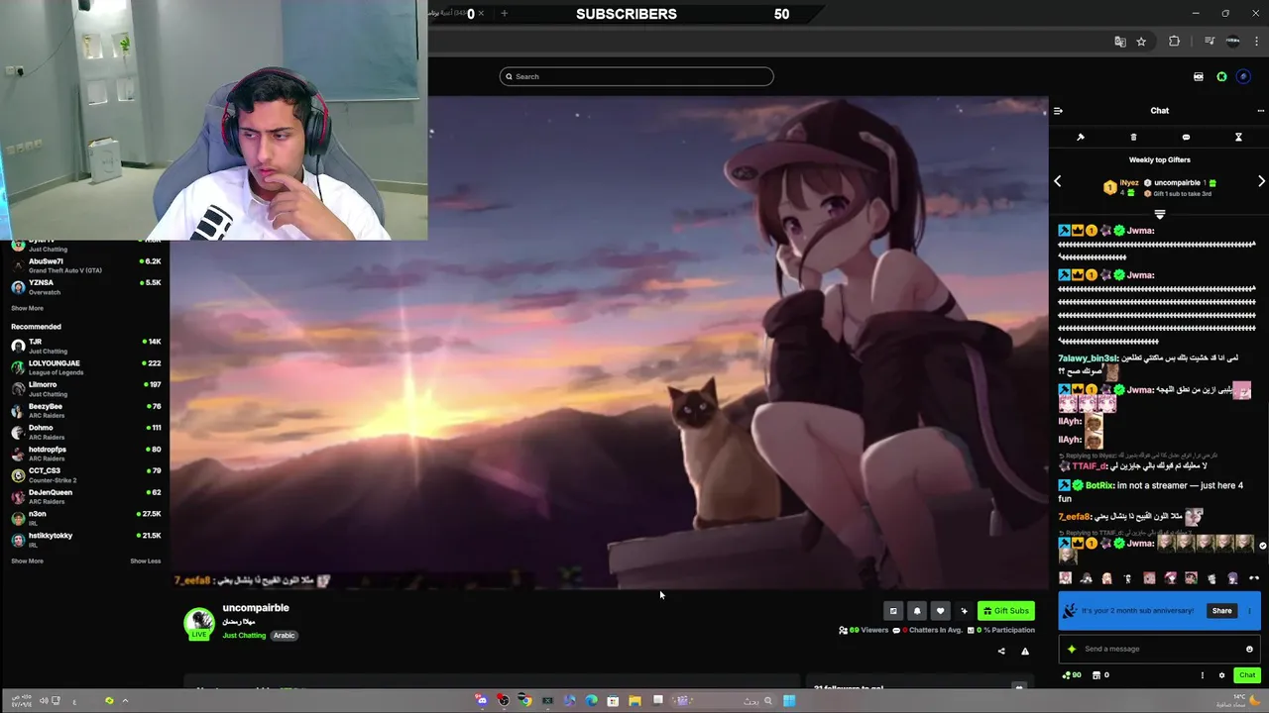Click uncompairble channel name below video

click(256, 608)
